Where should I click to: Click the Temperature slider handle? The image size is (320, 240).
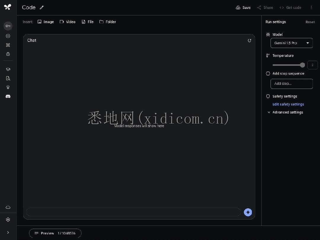click(302, 65)
